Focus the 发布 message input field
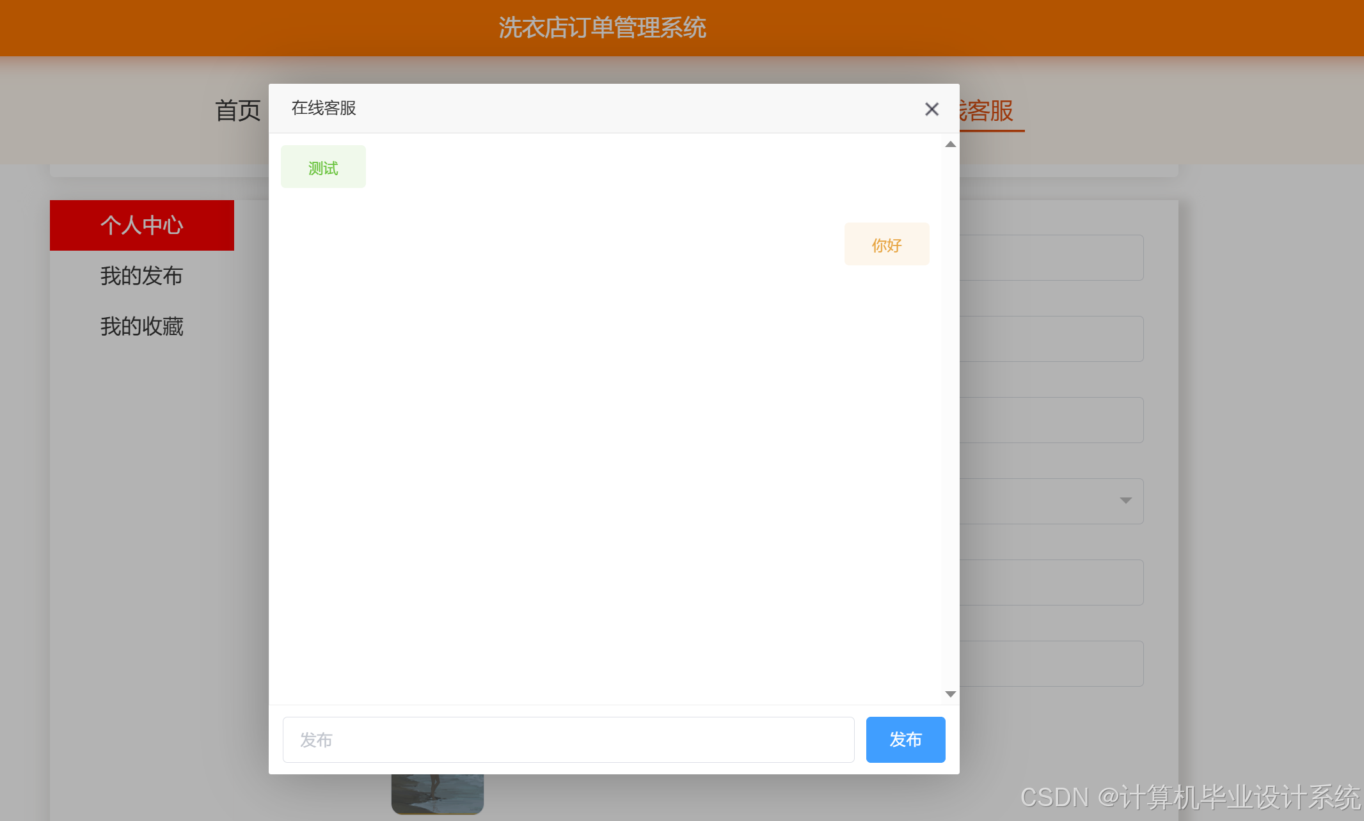The height and width of the screenshot is (821, 1364). (568, 740)
